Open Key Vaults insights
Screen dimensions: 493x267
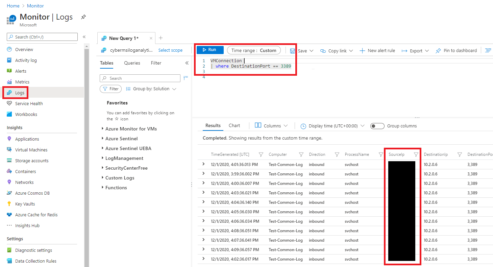pyautogui.click(x=25, y=204)
